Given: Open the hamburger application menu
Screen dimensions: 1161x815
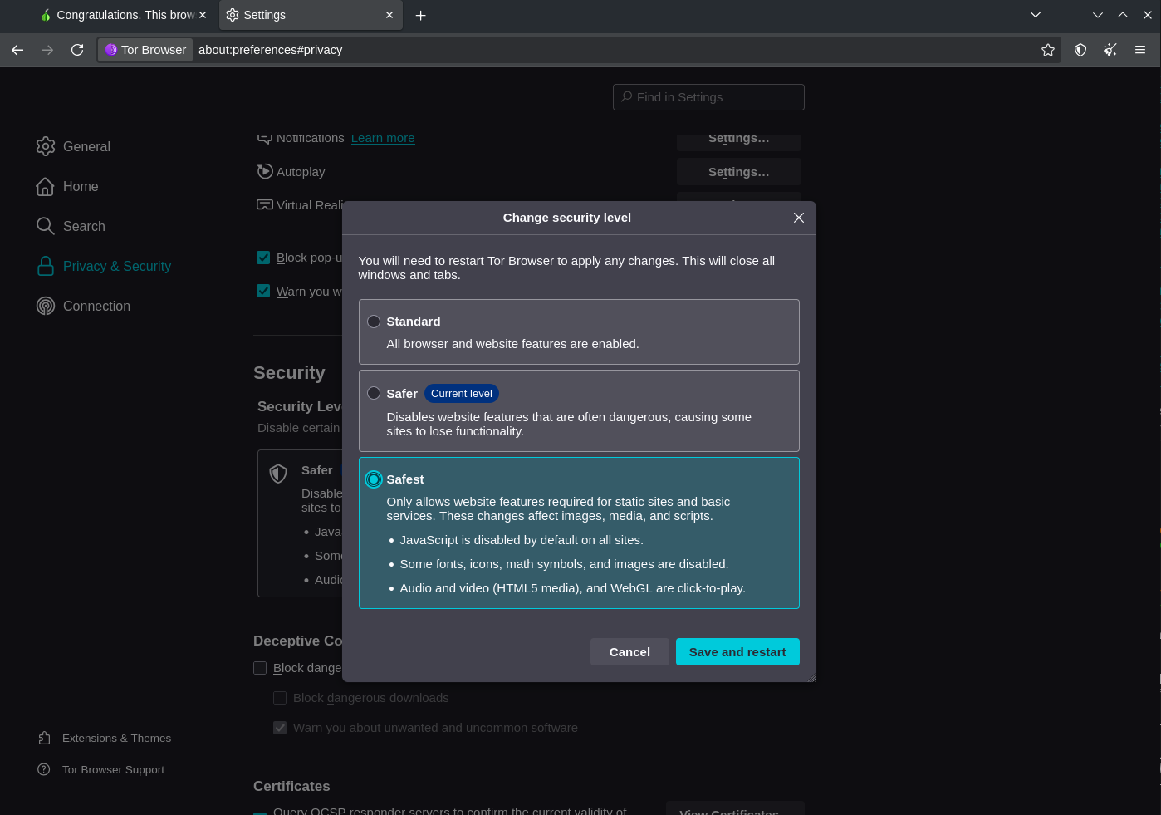Looking at the screenshot, I should click(x=1140, y=50).
